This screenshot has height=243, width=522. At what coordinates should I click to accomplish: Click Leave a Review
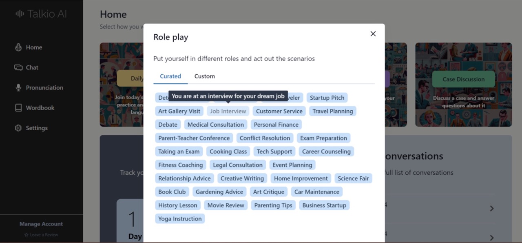pyautogui.click(x=41, y=234)
